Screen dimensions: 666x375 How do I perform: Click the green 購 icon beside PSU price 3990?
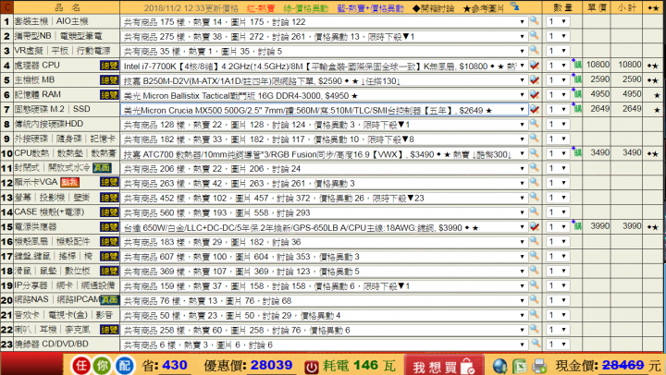[x=577, y=225]
